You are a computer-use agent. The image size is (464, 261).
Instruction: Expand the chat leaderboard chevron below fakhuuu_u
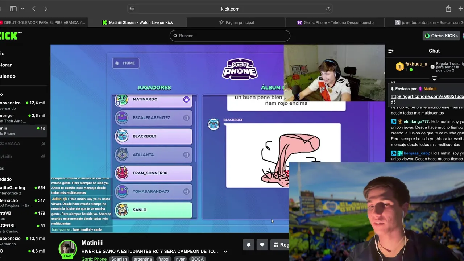coord(434,79)
